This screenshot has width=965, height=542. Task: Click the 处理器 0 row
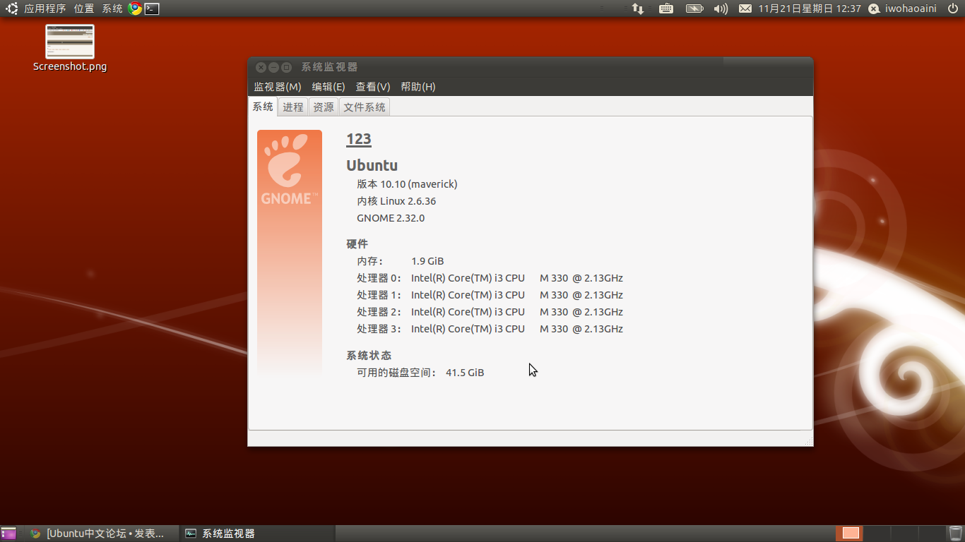[x=490, y=278]
